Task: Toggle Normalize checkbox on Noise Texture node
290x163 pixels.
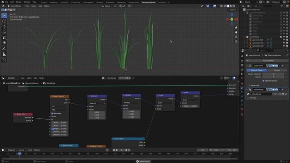Action: [52, 113]
